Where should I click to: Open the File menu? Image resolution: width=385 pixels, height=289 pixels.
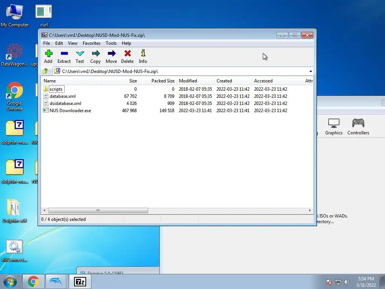[47, 43]
